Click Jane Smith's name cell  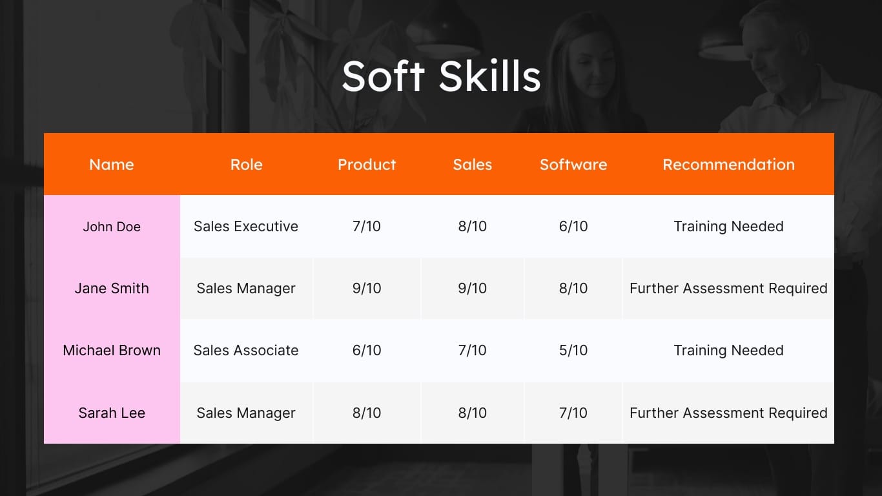111,289
